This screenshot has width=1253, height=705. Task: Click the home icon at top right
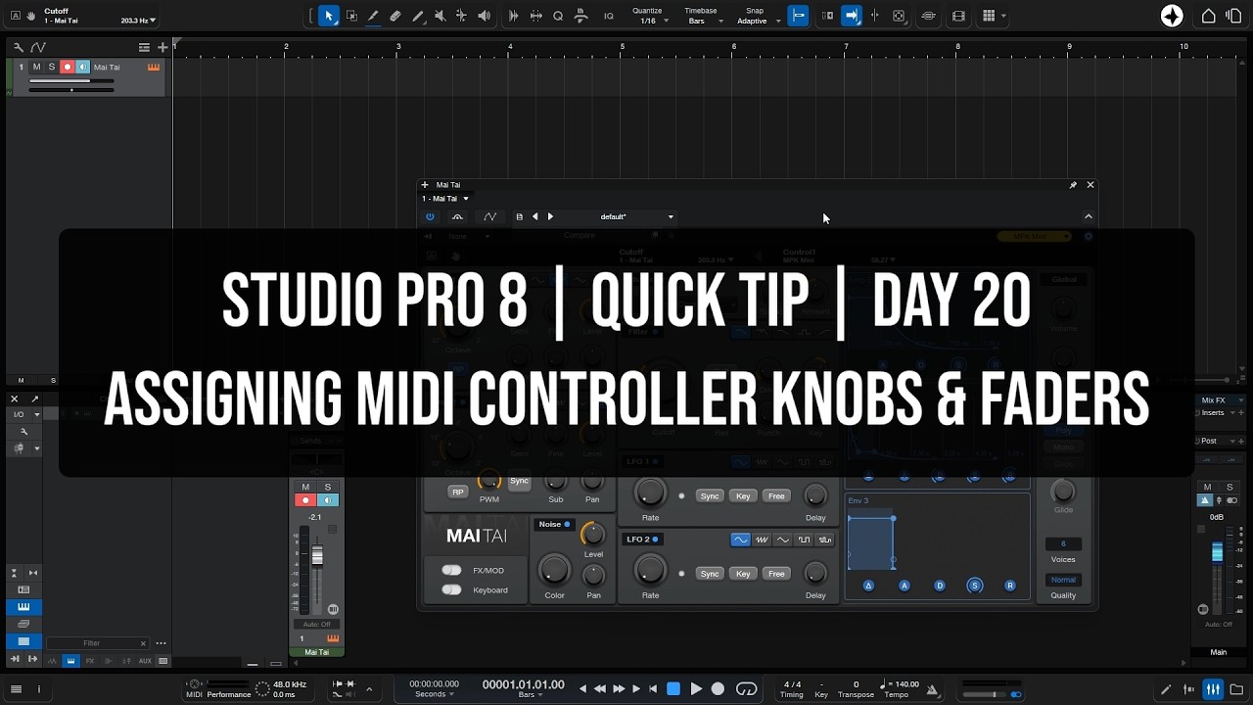pos(1209,16)
